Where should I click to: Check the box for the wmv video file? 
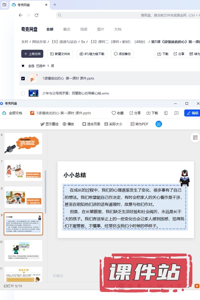[x=23, y=93]
